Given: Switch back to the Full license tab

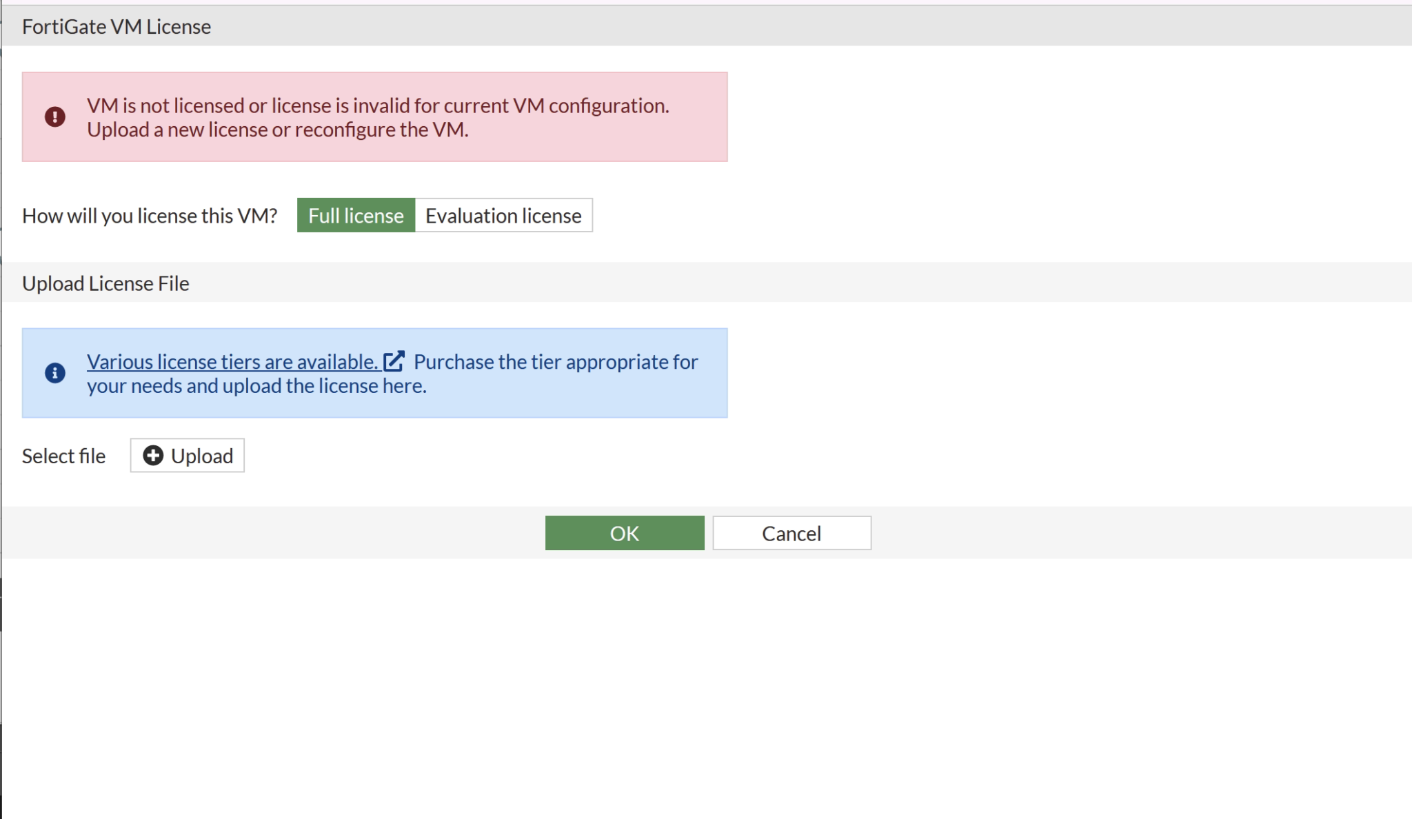Looking at the screenshot, I should [356, 215].
